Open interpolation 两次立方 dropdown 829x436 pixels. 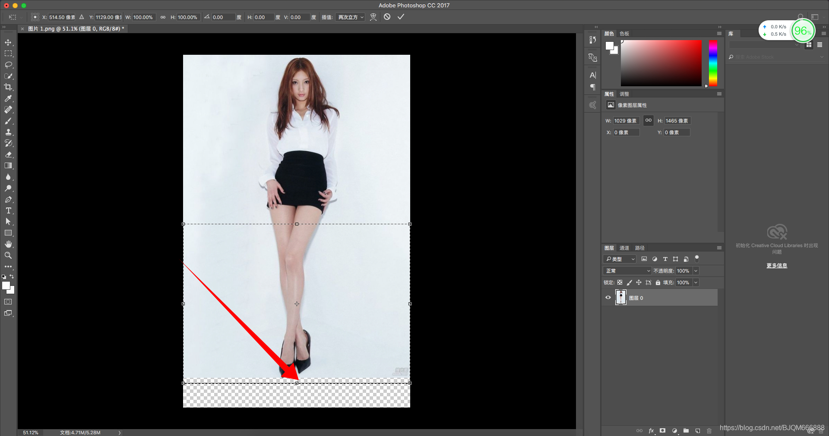(350, 17)
